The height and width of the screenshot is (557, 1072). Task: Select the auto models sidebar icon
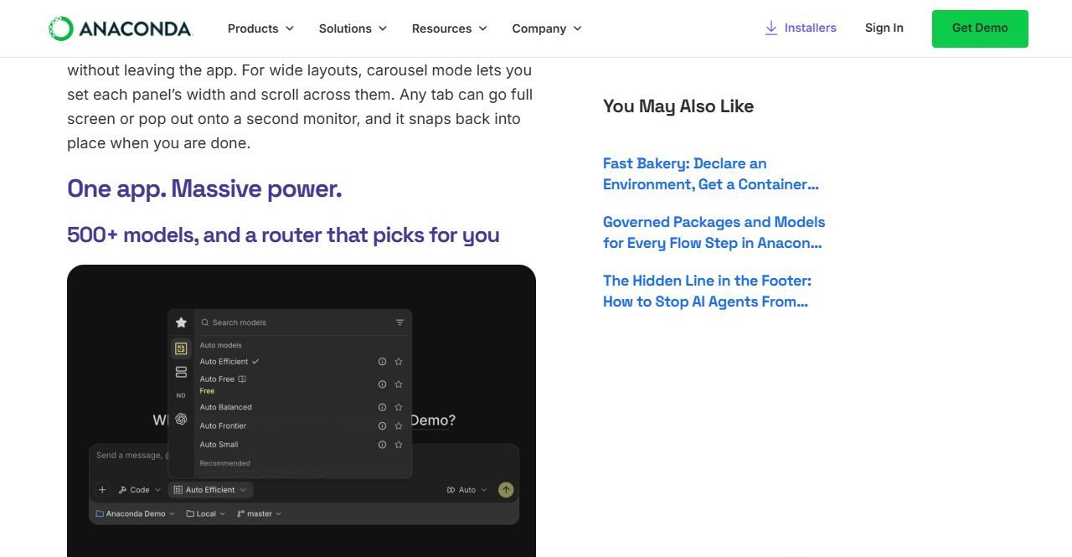point(181,348)
